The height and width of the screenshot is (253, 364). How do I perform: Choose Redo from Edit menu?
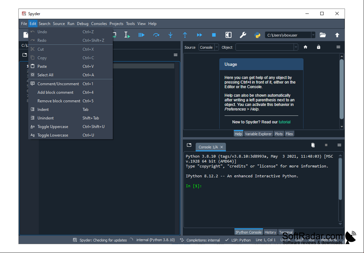(x=71, y=40)
